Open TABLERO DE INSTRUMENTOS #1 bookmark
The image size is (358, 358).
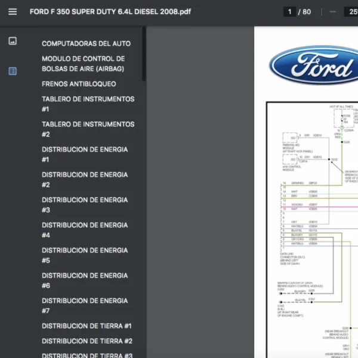tap(88, 104)
